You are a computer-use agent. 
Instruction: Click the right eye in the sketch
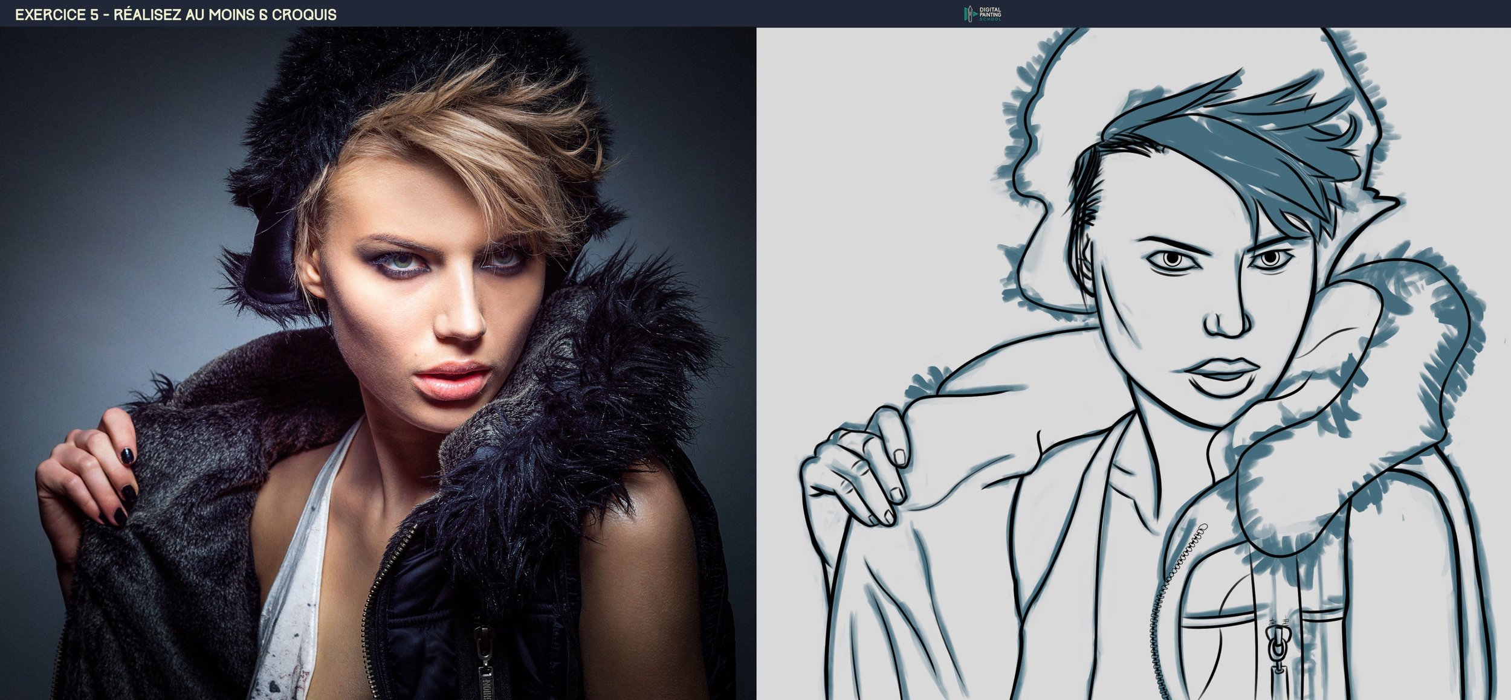pyautogui.click(x=1269, y=259)
